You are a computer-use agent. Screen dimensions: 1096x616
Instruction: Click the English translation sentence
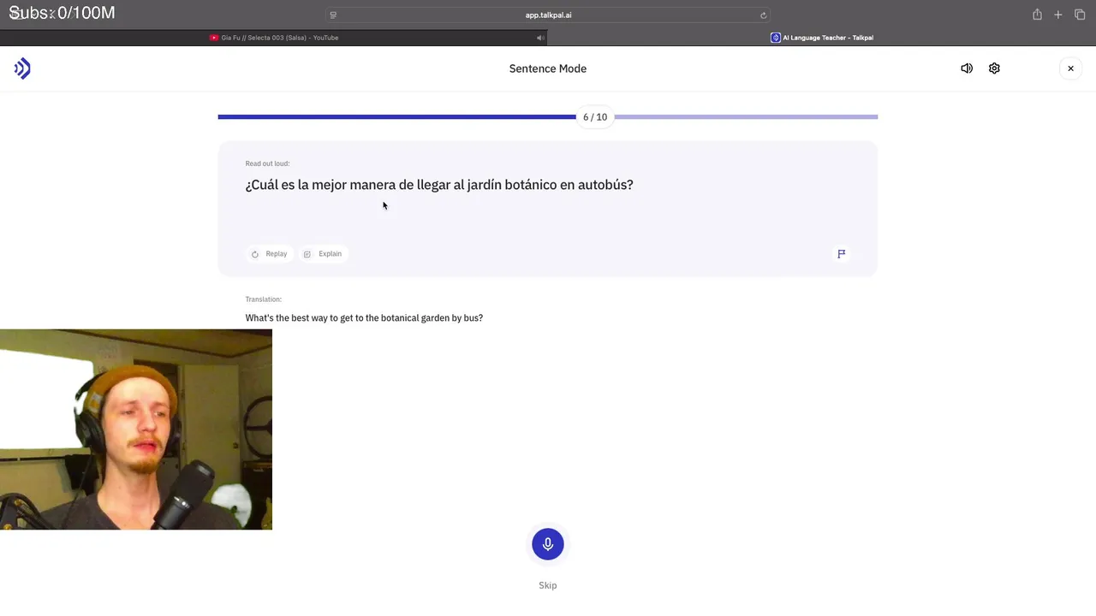click(x=364, y=318)
